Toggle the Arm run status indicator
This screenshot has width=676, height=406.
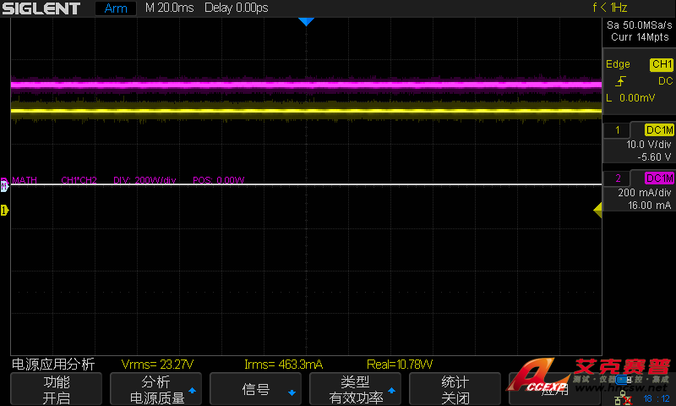[x=114, y=8]
